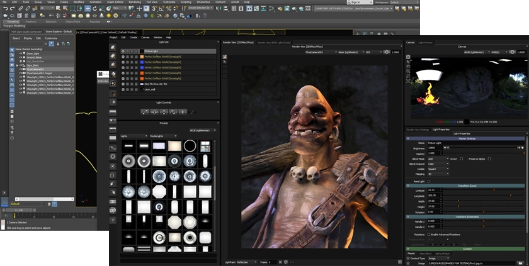
Task: Expand the Ogre_Body tree item
Action: [x=17, y=65]
